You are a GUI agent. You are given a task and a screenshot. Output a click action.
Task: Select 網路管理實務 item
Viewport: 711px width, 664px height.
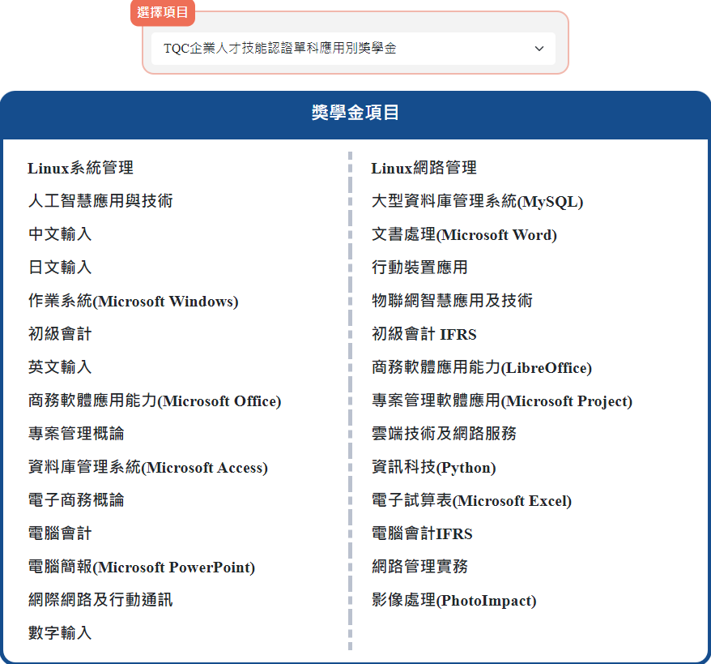[x=420, y=567]
